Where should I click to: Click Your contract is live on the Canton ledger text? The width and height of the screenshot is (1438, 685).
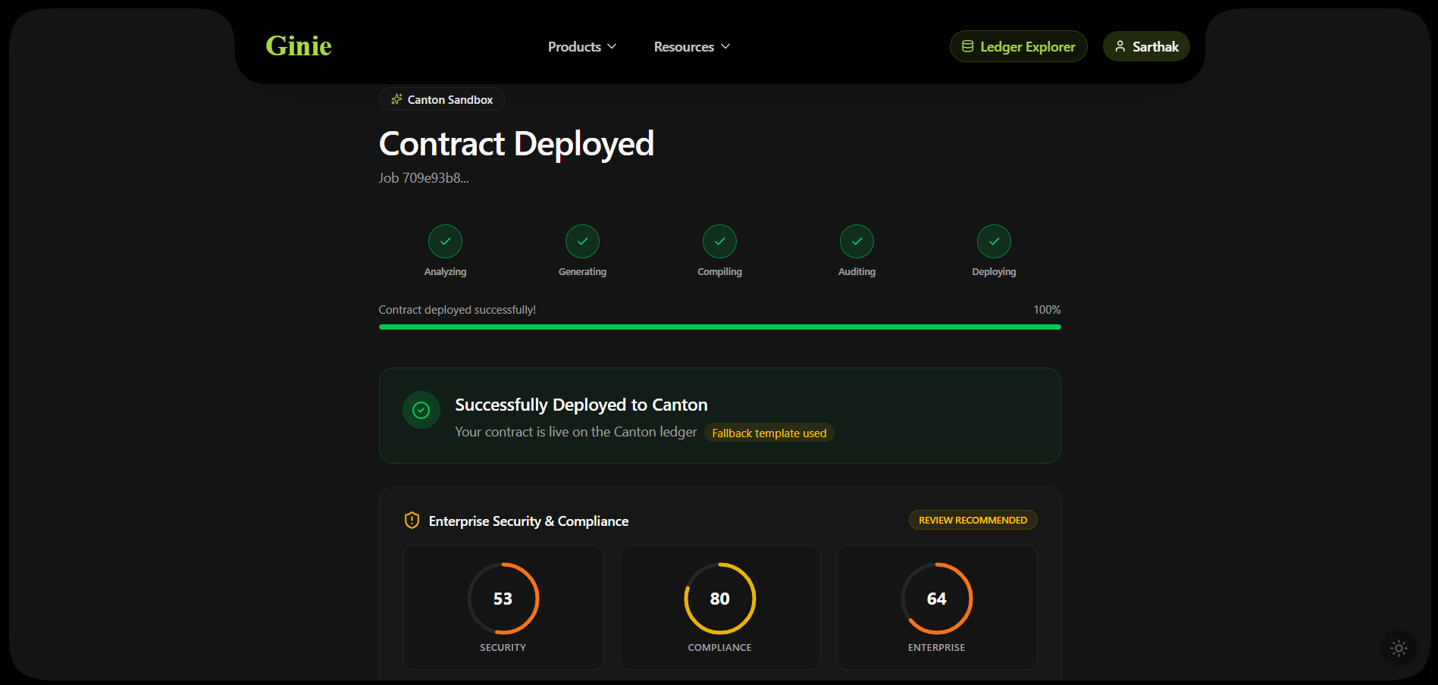575,432
